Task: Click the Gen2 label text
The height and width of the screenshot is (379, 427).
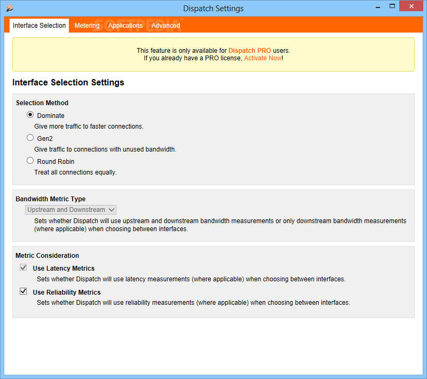Action: click(x=45, y=139)
